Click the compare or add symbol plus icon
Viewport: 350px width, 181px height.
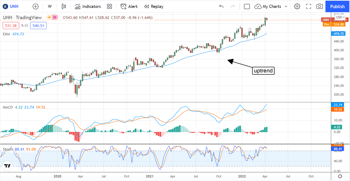36,6
